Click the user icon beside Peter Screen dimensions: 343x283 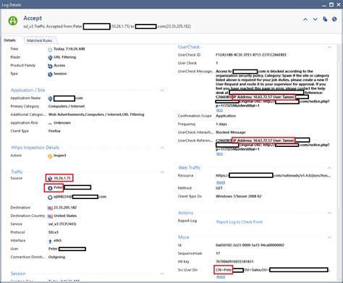[x=50, y=188]
